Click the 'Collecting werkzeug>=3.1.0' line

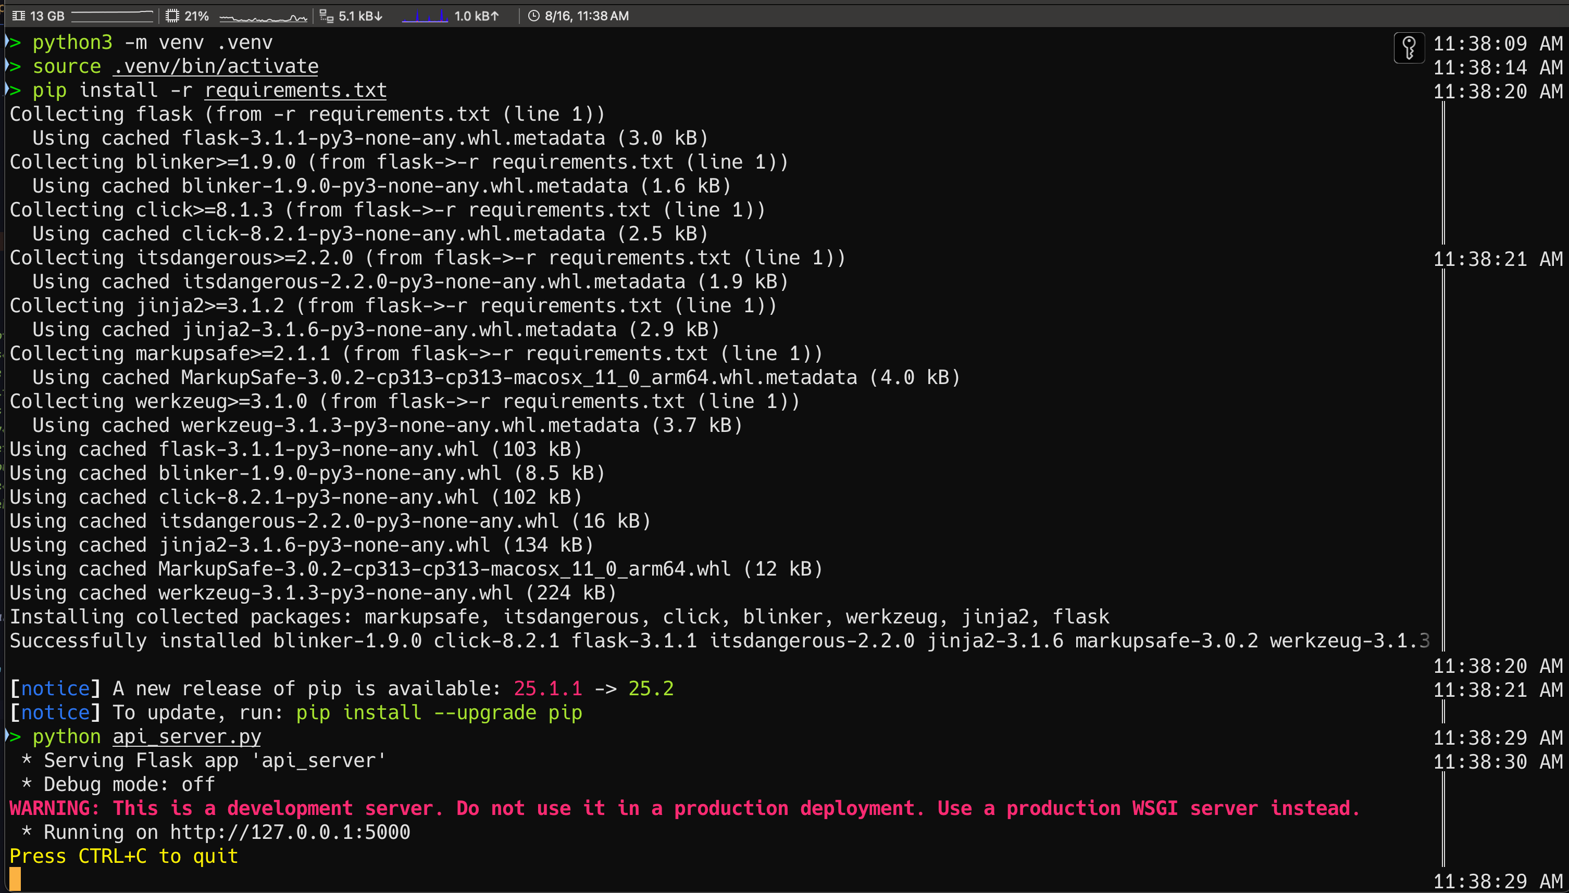tap(405, 401)
